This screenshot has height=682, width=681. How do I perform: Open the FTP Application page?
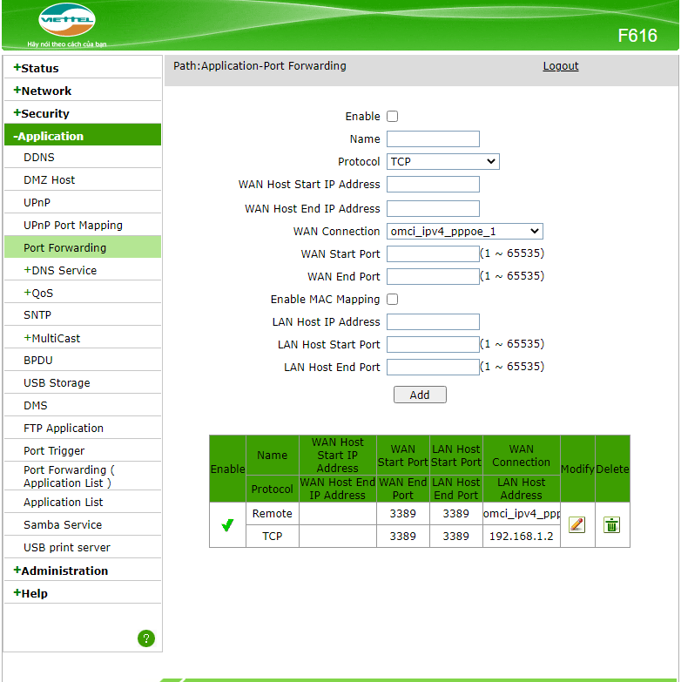[x=64, y=428]
